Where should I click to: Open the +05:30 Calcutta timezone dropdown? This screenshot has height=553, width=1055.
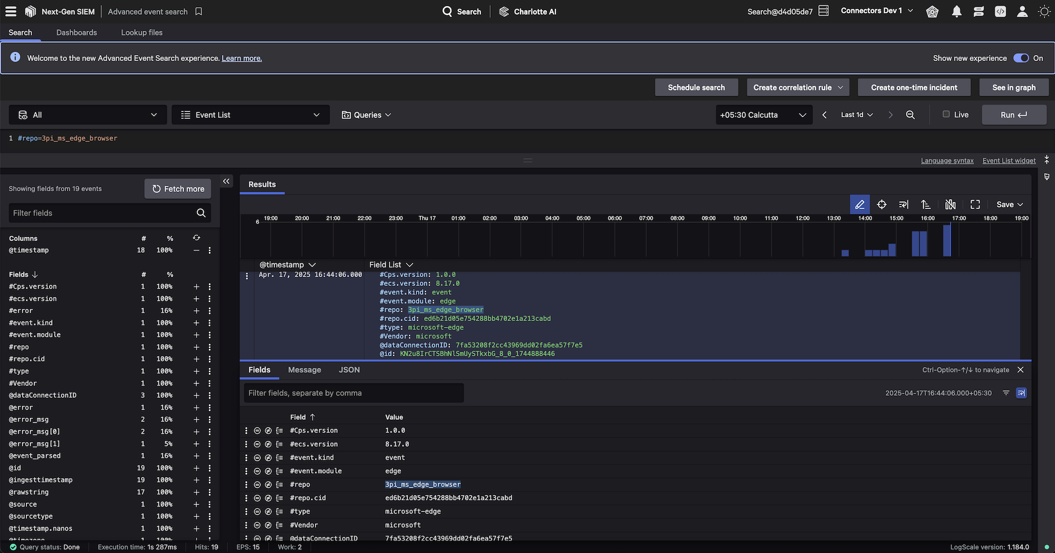coord(763,115)
